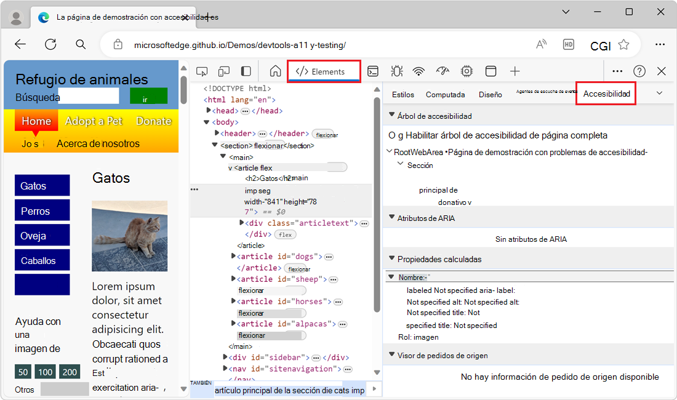Open the DevTools Welcome home icon
This screenshot has width=677, height=400.
[x=275, y=71]
